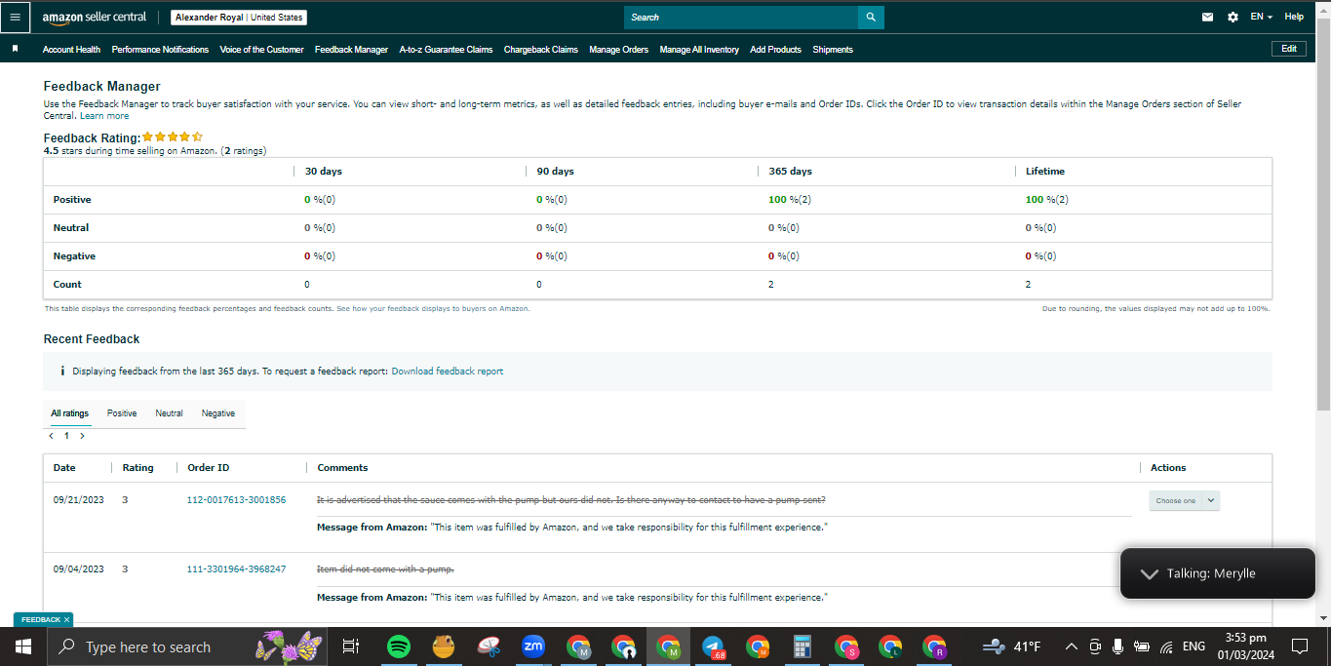Open Manage All Inventory
Viewport: 1331px width, 666px height.
point(699,50)
